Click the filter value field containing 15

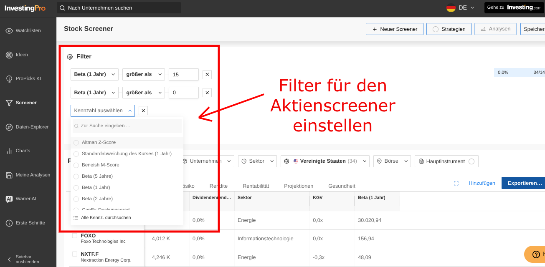[184, 75]
